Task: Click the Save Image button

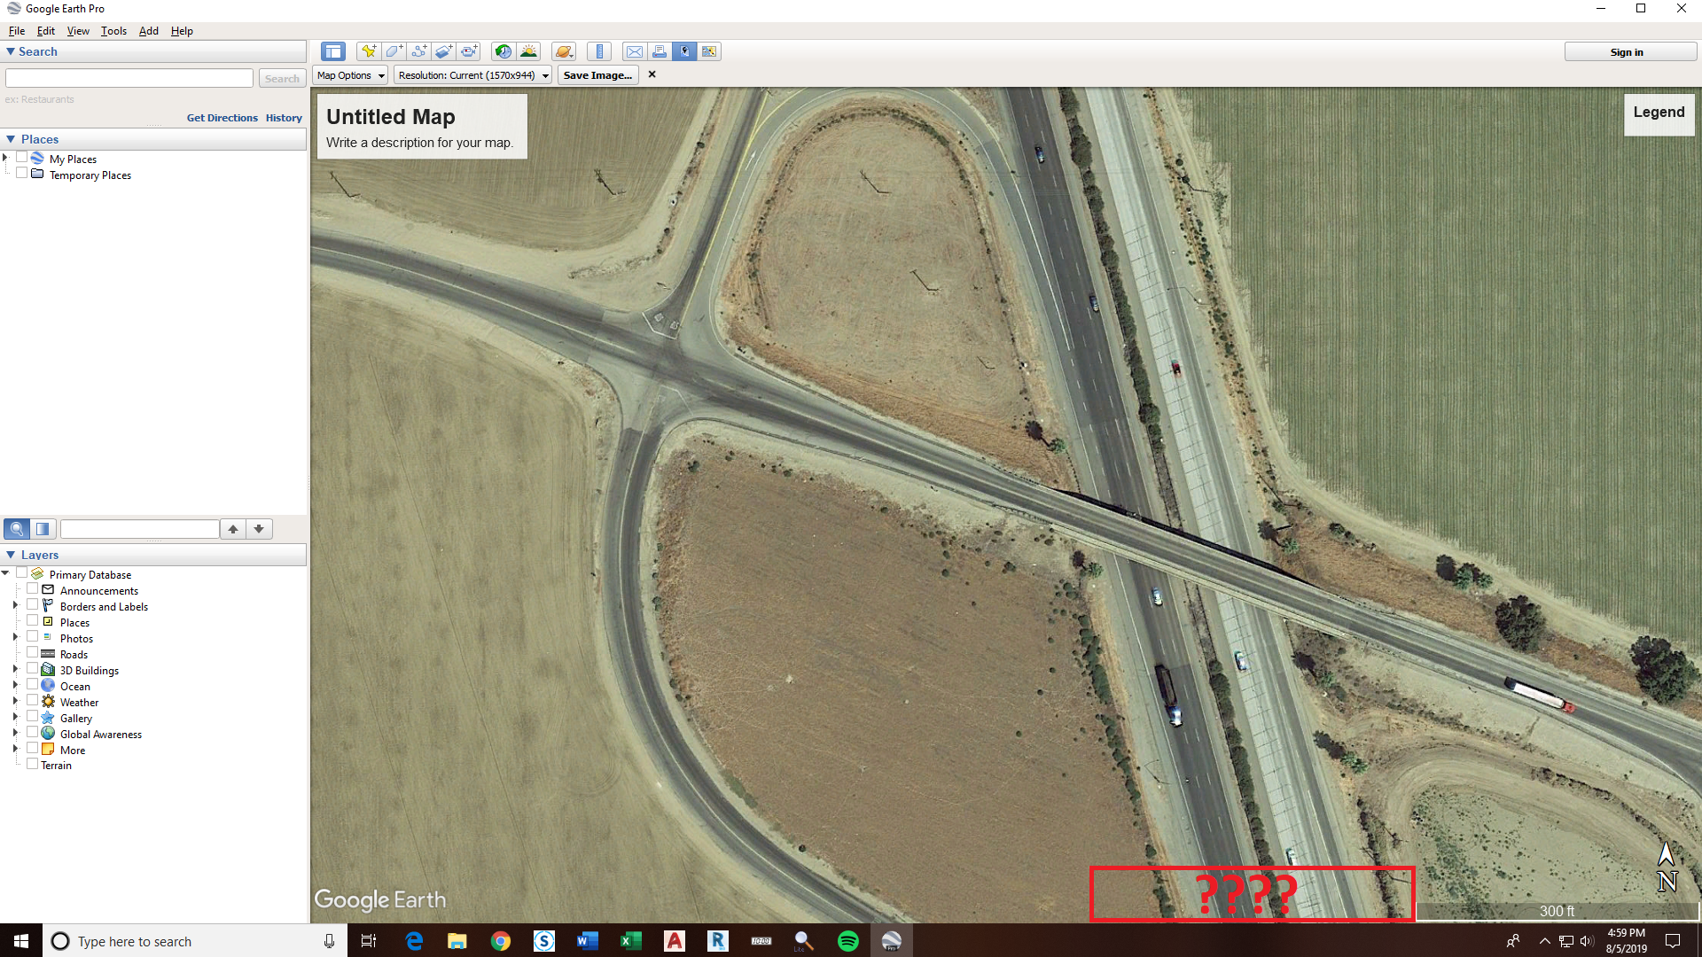Action: [597, 74]
